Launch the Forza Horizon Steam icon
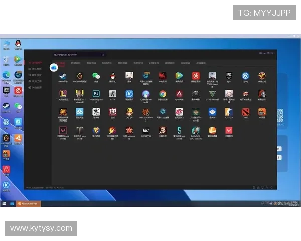The image size is (301, 241). pyautogui.click(x=212, y=76)
